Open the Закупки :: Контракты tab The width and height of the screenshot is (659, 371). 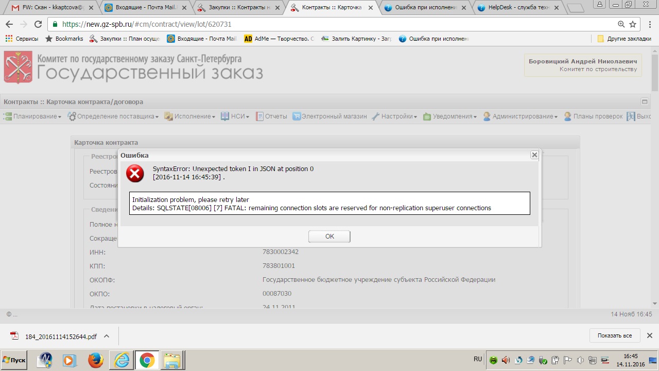pos(239,8)
